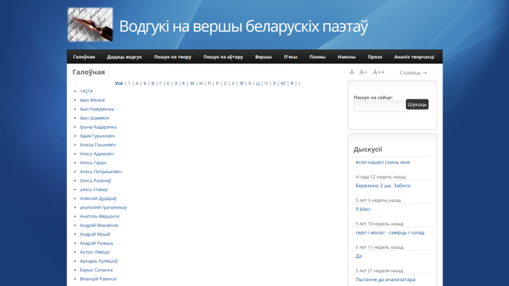The height and width of the screenshot is (286, 509).
Task: Hide the sidebar with Схаваць →
Action: click(x=413, y=73)
